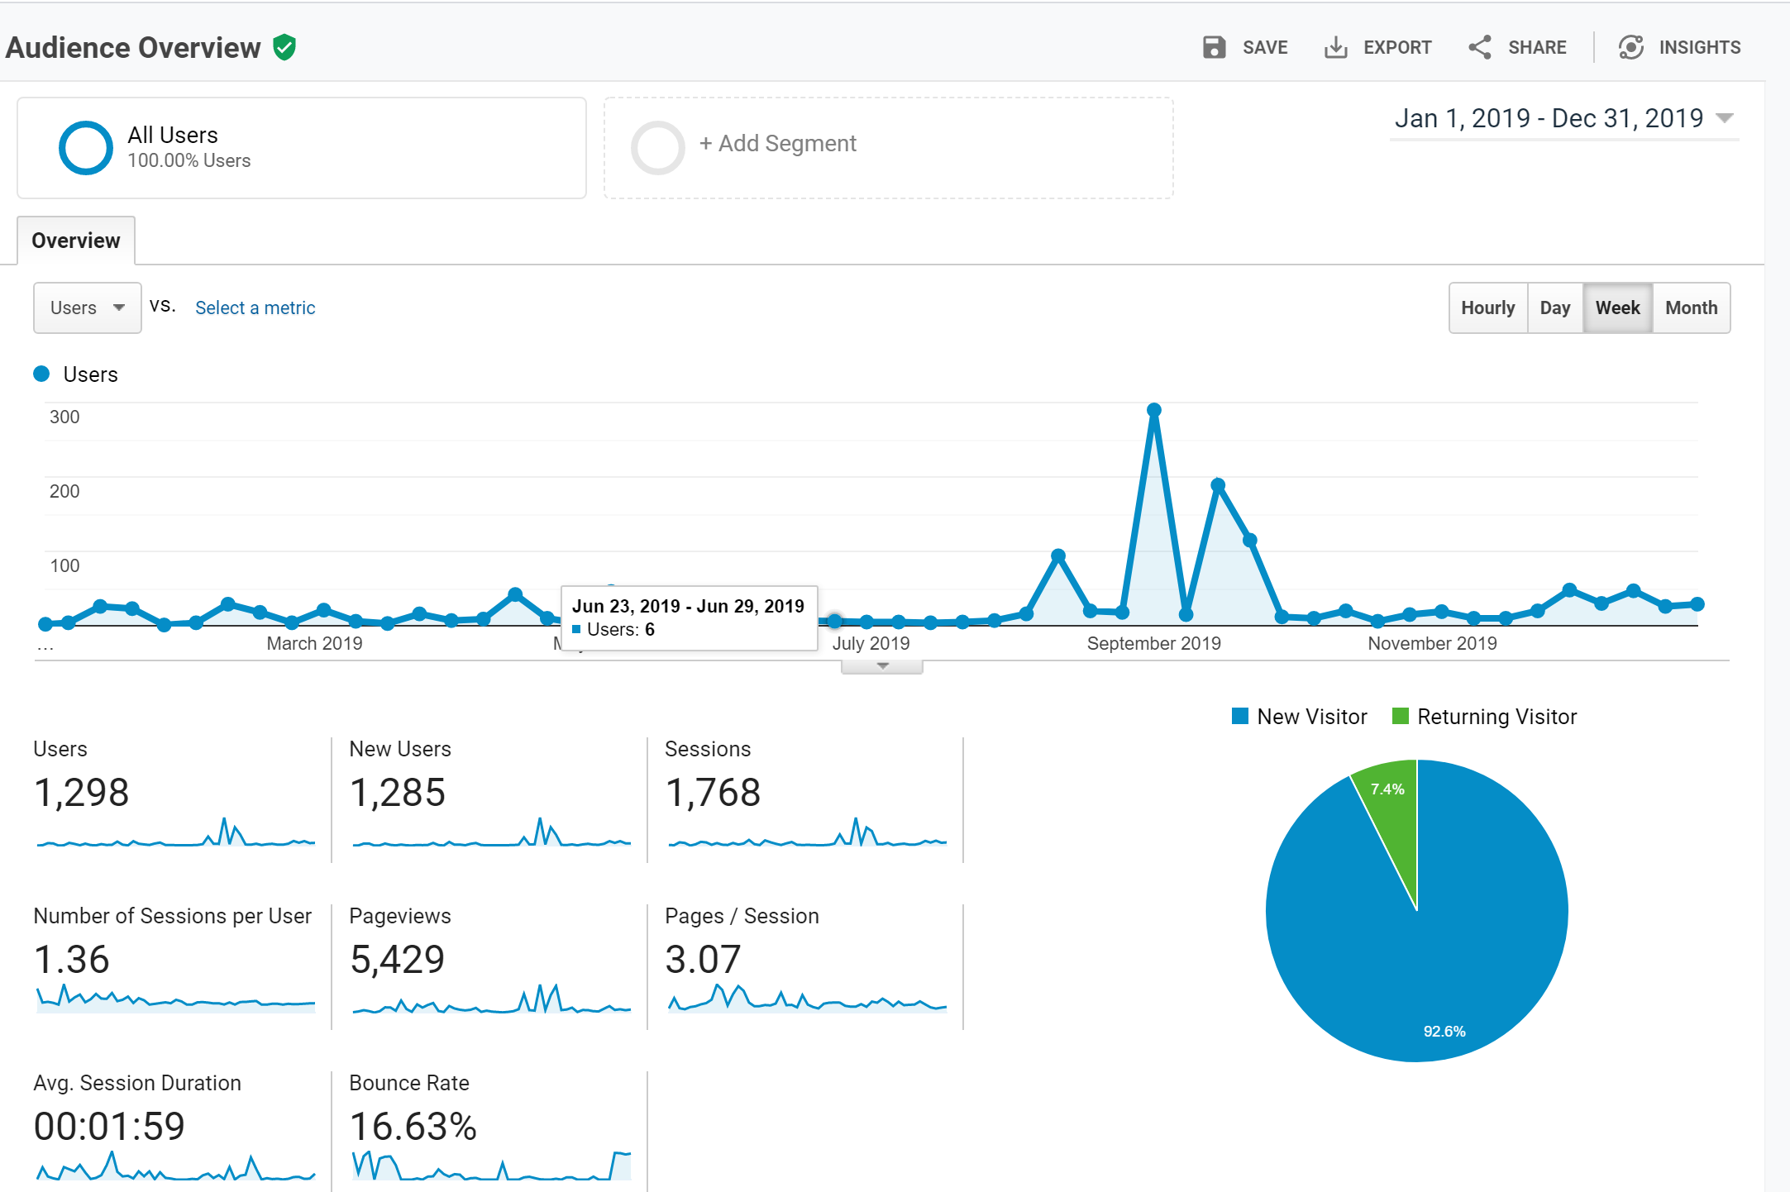Click the Users 1,298 metric sparkline
This screenshot has height=1192, width=1790.
point(176,832)
